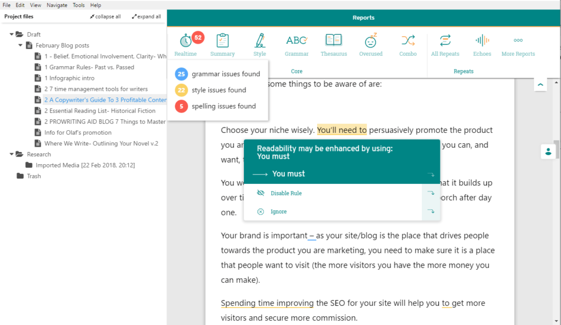561x325 pixels.
Task: Open the Summary report
Action: pyautogui.click(x=222, y=44)
